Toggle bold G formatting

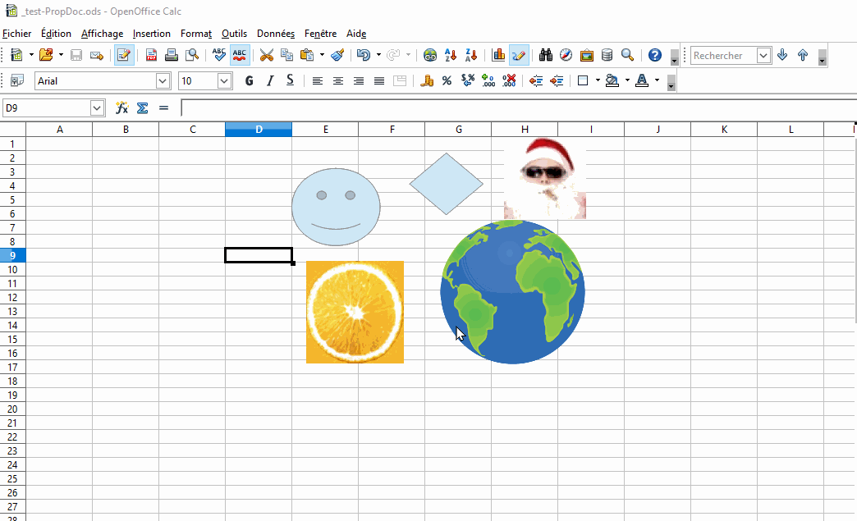click(x=250, y=81)
